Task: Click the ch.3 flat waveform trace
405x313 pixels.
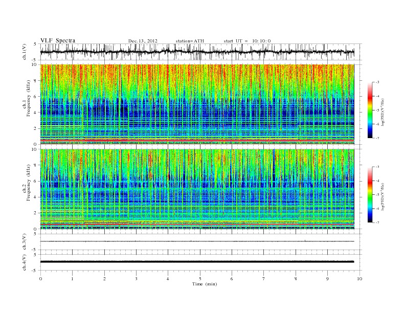Action: 197,241
